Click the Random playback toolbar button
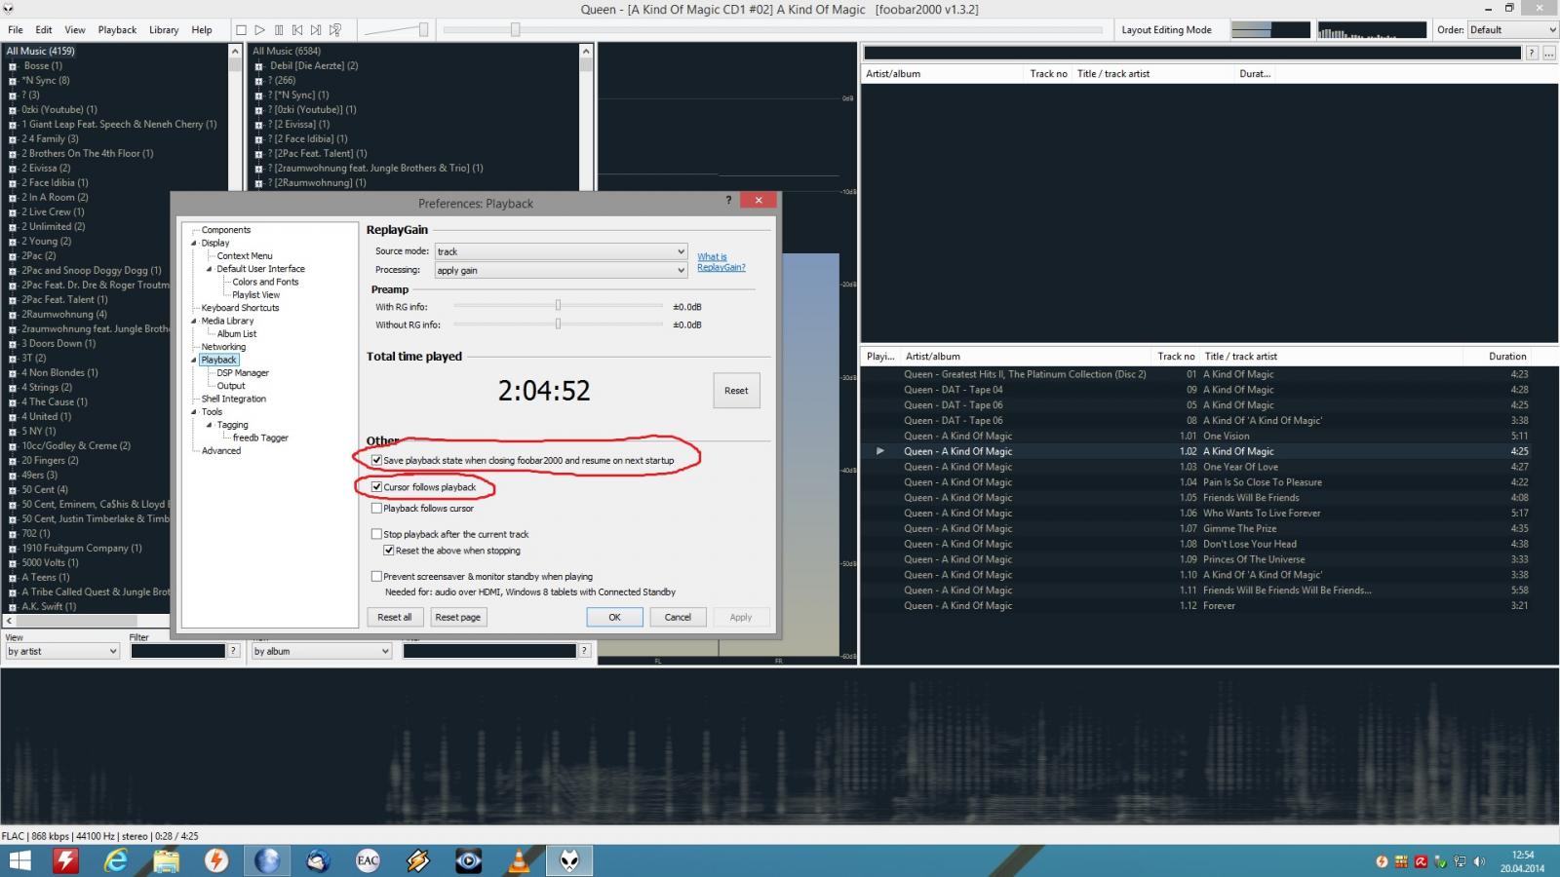Image resolution: width=1560 pixels, height=877 pixels. click(x=335, y=30)
